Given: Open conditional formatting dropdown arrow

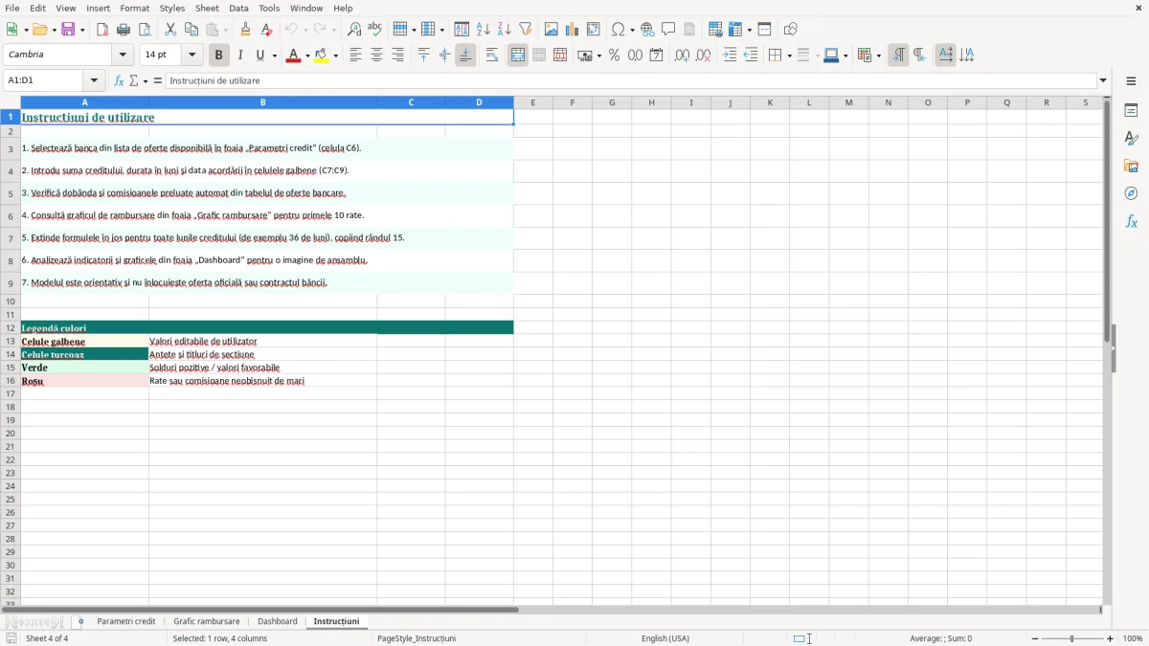Looking at the screenshot, I should pos(878,56).
